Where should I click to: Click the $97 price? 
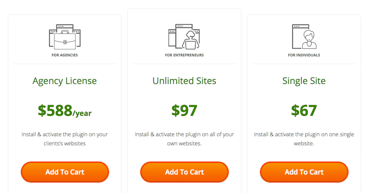pos(184,111)
